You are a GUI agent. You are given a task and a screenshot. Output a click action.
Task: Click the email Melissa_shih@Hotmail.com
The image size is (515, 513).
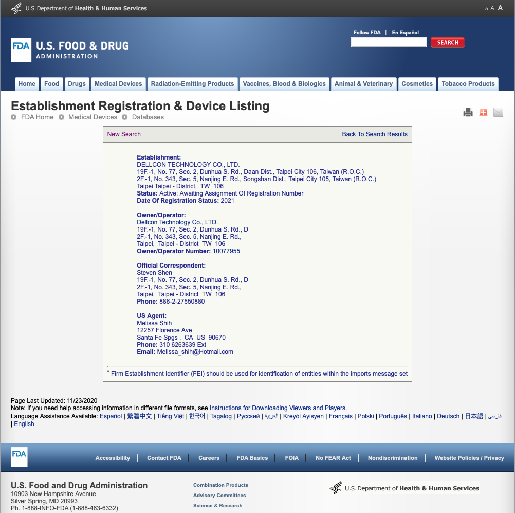coord(195,352)
